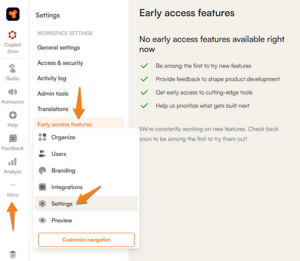This screenshot has height=261, width=300.
Task: Select Organize from the popup menu
Action: point(63,137)
